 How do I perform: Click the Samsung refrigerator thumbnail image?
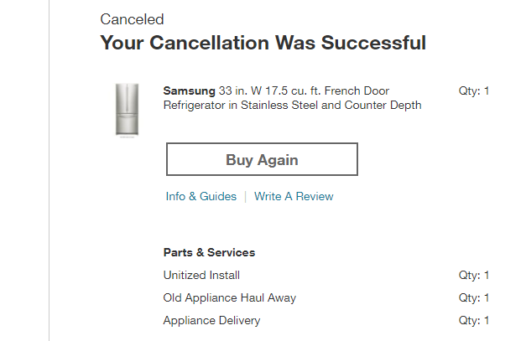click(x=127, y=108)
